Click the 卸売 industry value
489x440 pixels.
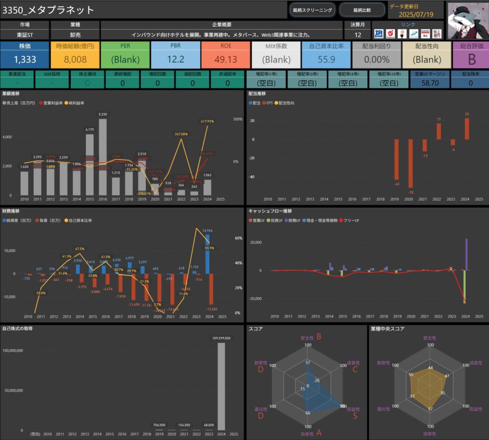click(75, 35)
